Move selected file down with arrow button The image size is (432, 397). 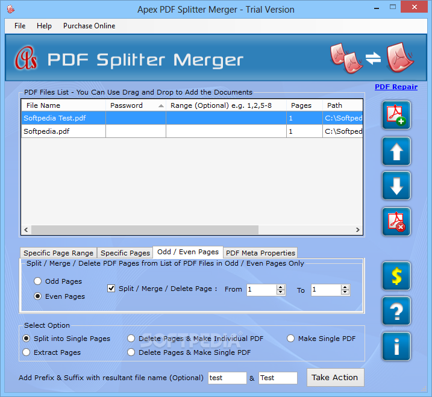396,186
